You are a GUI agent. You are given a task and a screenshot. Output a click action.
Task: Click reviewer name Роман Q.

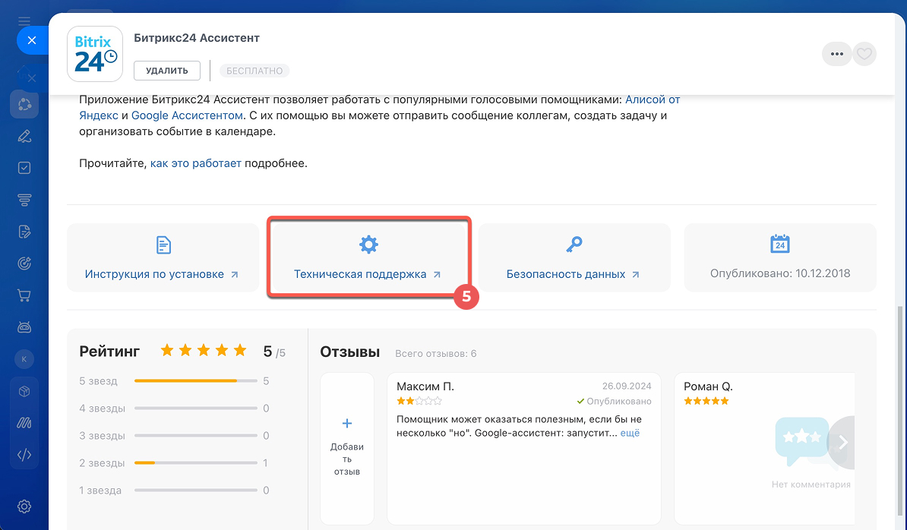tap(708, 386)
